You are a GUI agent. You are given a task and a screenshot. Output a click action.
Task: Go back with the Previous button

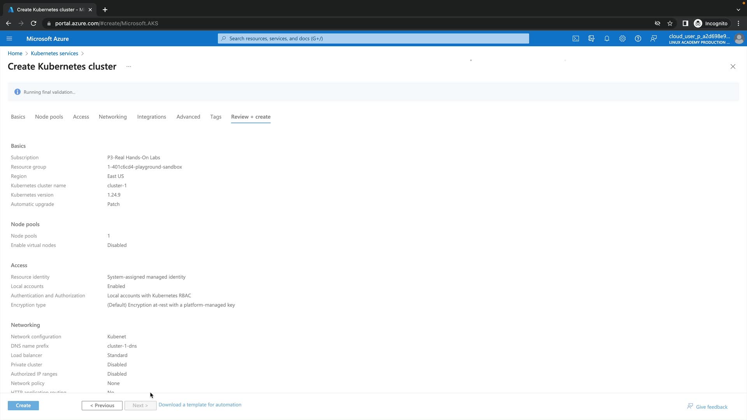pos(102,405)
